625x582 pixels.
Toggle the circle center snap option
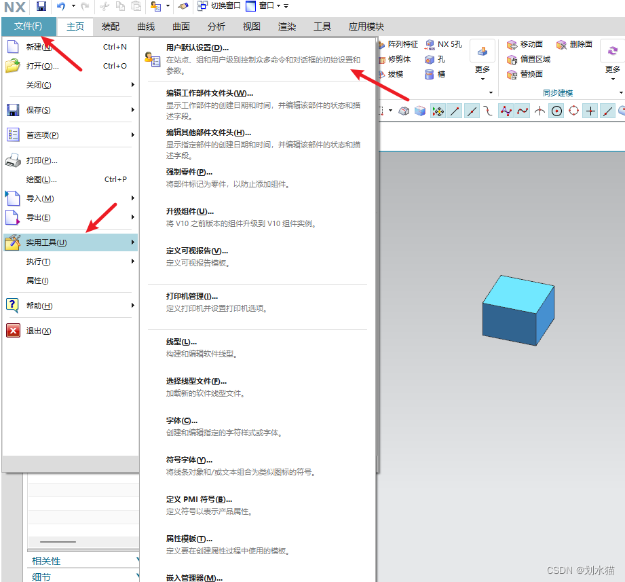coord(555,110)
